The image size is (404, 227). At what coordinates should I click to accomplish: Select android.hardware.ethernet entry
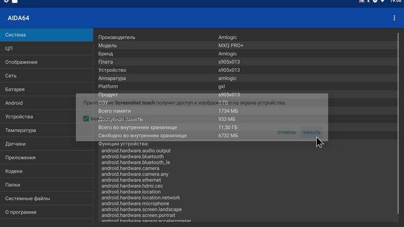(x=131, y=180)
